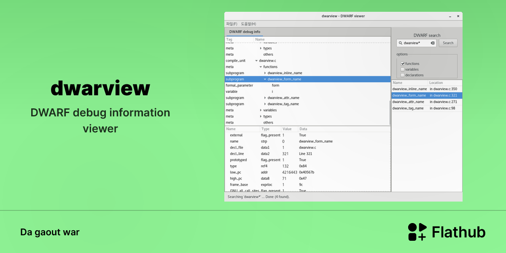The width and height of the screenshot is (506, 253).
Task: Click the Flathub logo icon
Action: point(417,232)
